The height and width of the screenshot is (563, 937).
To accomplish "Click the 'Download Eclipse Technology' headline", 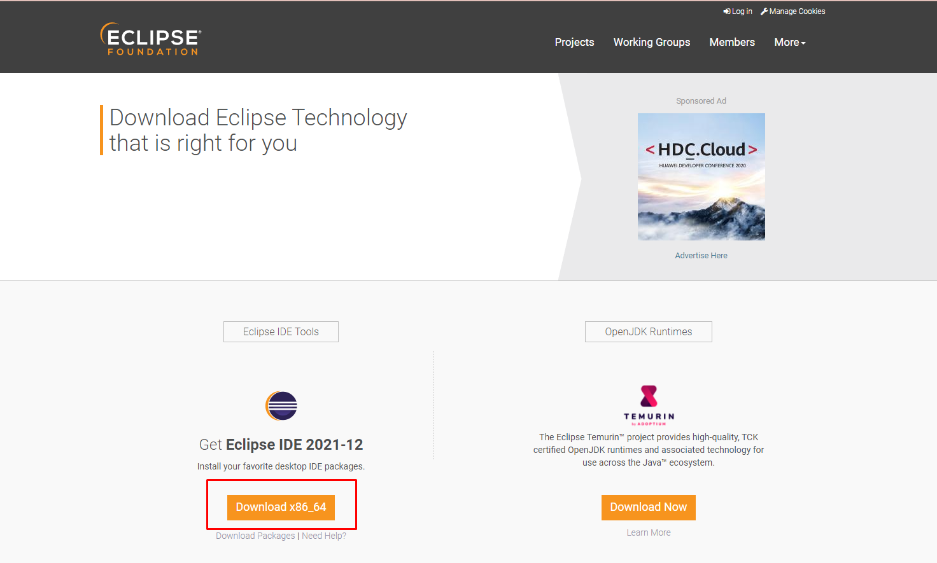I will pos(258,130).
